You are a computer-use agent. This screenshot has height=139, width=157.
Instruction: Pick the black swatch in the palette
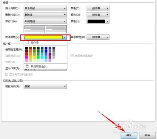pos(26,48)
